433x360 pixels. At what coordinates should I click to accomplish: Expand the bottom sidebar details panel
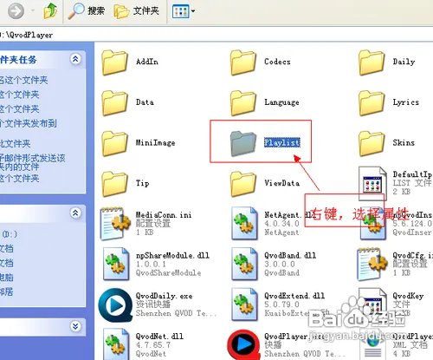(x=75, y=326)
